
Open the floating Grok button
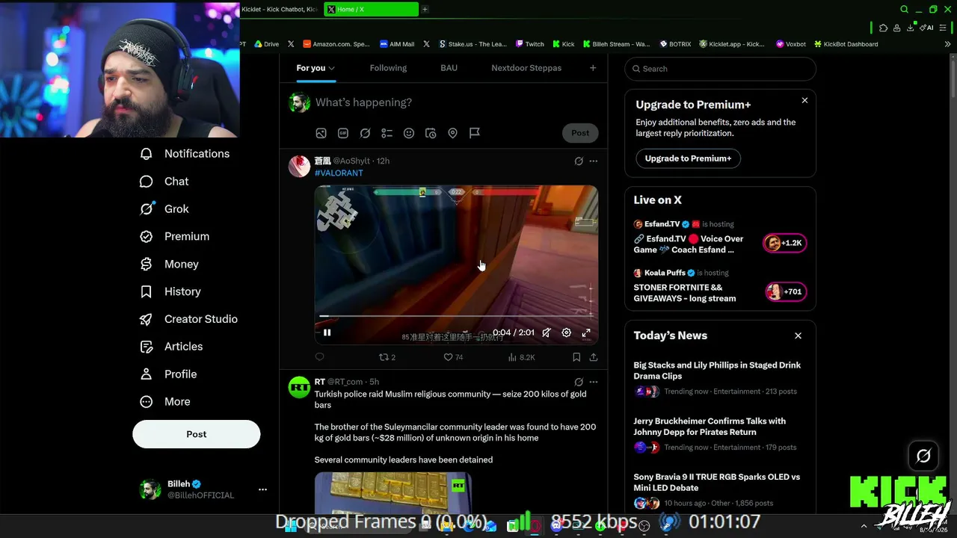(x=923, y=456)
